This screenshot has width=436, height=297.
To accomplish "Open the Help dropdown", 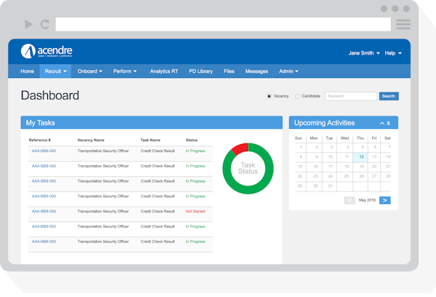I will 393,53.
